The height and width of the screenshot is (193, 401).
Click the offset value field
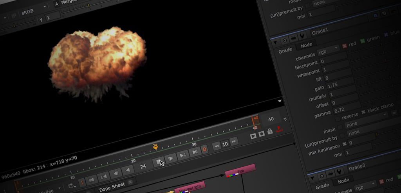(x=345, y=100)
